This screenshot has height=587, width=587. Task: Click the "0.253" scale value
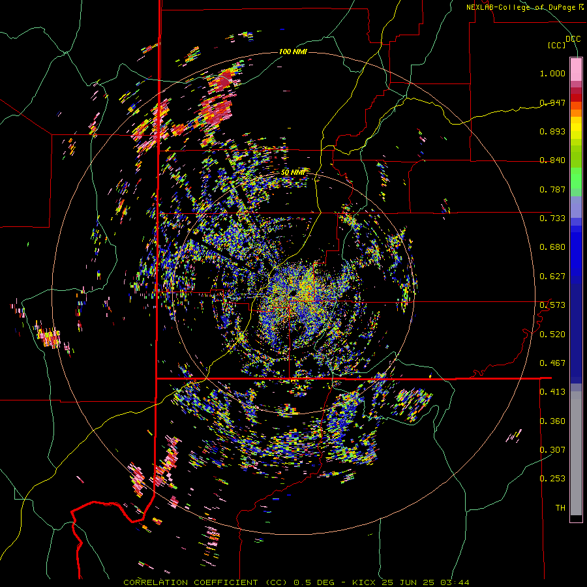tap(552, 479)
